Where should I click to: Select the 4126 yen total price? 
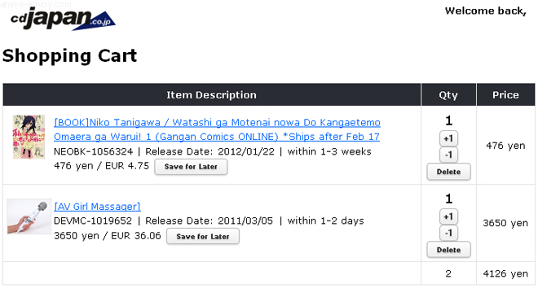(x=505, y=273)
